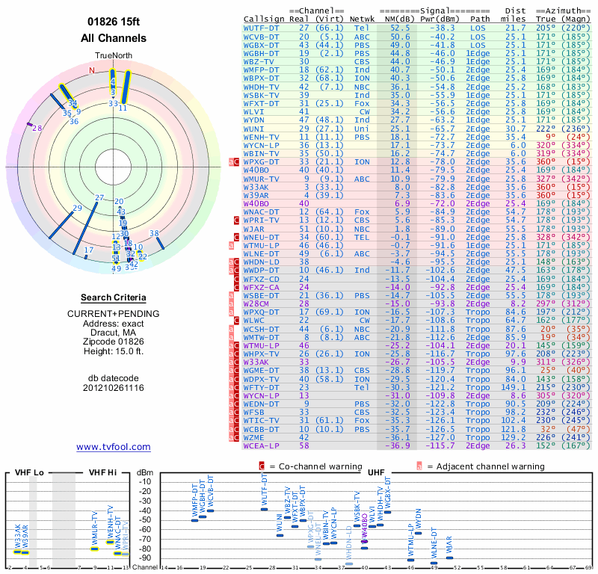This screenshot has width=598, height=574.
Task: Click the a warning badge beside WCSH-DT
Action: coord(231,329)
